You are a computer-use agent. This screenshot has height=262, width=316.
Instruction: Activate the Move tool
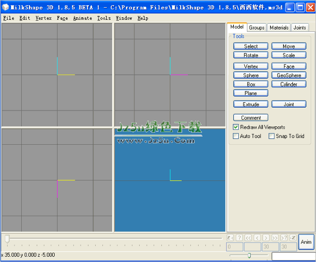tap(289, 46)
